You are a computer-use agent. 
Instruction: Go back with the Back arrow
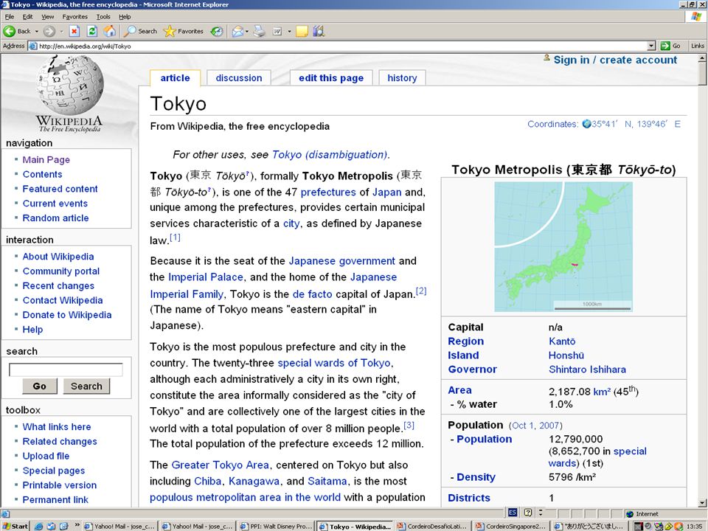[17, 31]
